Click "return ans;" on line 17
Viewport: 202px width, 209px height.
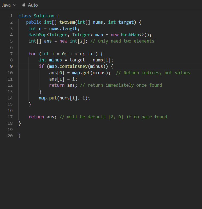pos(43,117)
